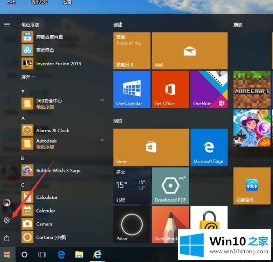
Task: Open the 百度音乐 tile
Action: (252, 186)
